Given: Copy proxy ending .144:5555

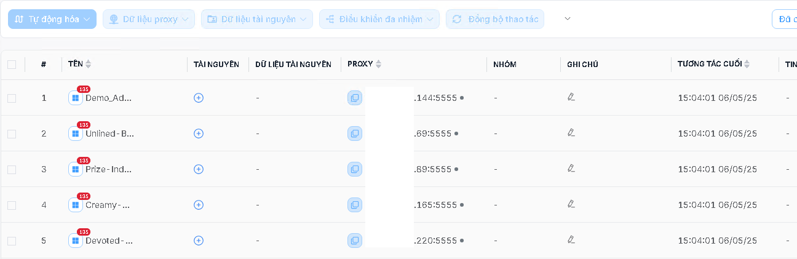Looking at the screenshot, I should 355,98.
